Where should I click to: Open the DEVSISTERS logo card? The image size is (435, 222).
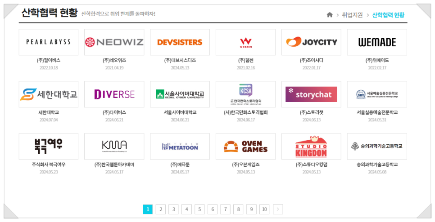click(180, 42)
